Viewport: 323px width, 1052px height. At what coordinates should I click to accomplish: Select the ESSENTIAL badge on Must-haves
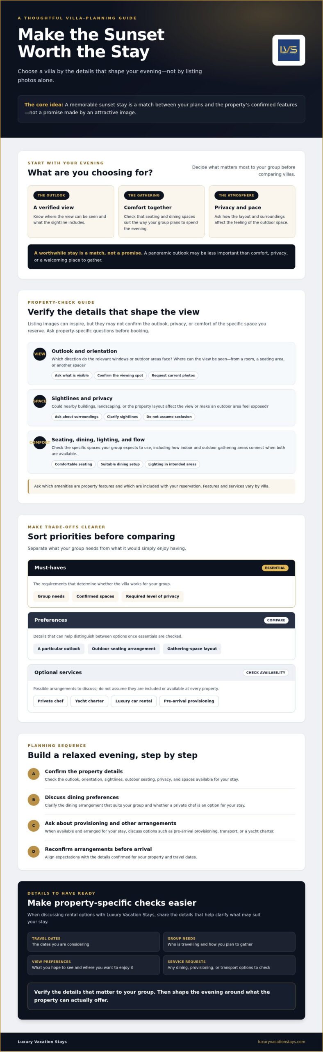pyautogui.click(x=275, y=568)
